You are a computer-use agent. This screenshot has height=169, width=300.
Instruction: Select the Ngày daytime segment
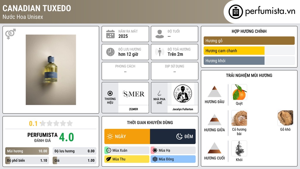127,136
